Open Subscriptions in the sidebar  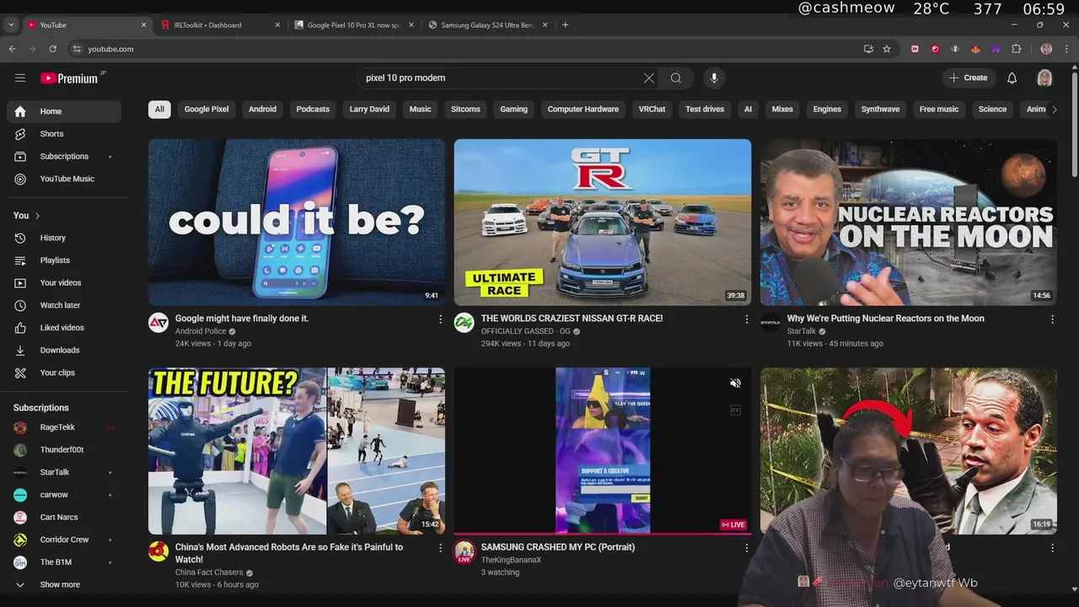click(x=64, y=156)
